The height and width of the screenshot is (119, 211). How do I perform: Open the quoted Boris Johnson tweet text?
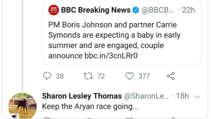click(x=113, y=40)
